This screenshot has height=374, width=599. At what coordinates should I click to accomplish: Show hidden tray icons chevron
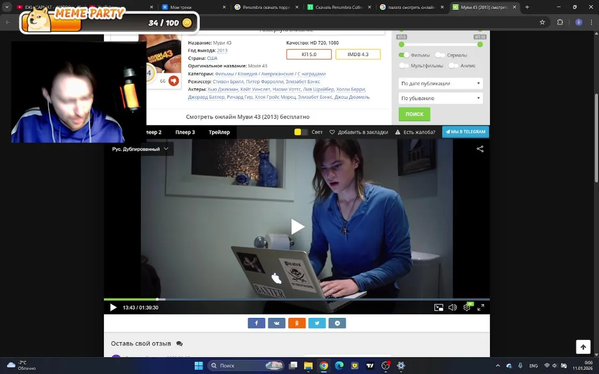click(x=498, y=366)
